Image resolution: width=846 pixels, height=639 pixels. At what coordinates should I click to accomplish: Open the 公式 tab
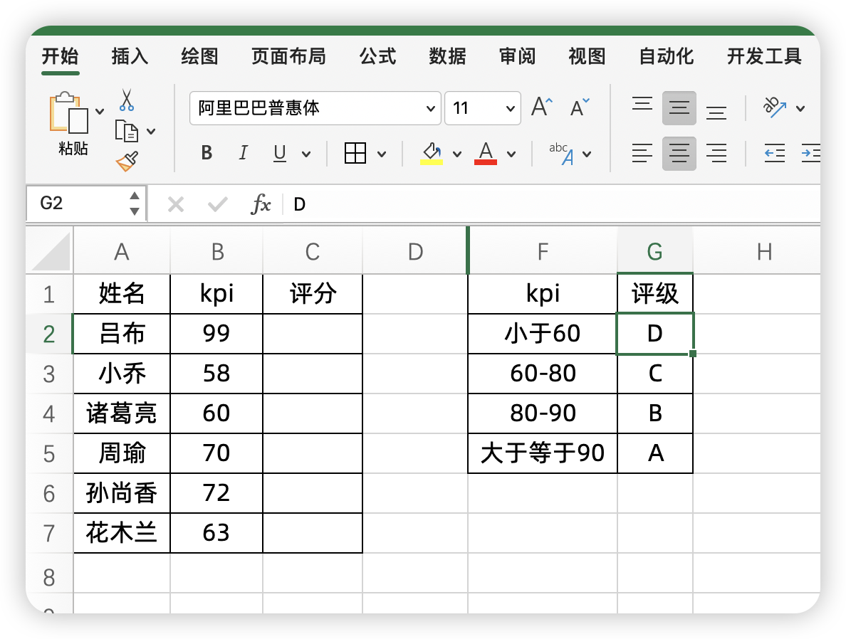pos(378,56)
